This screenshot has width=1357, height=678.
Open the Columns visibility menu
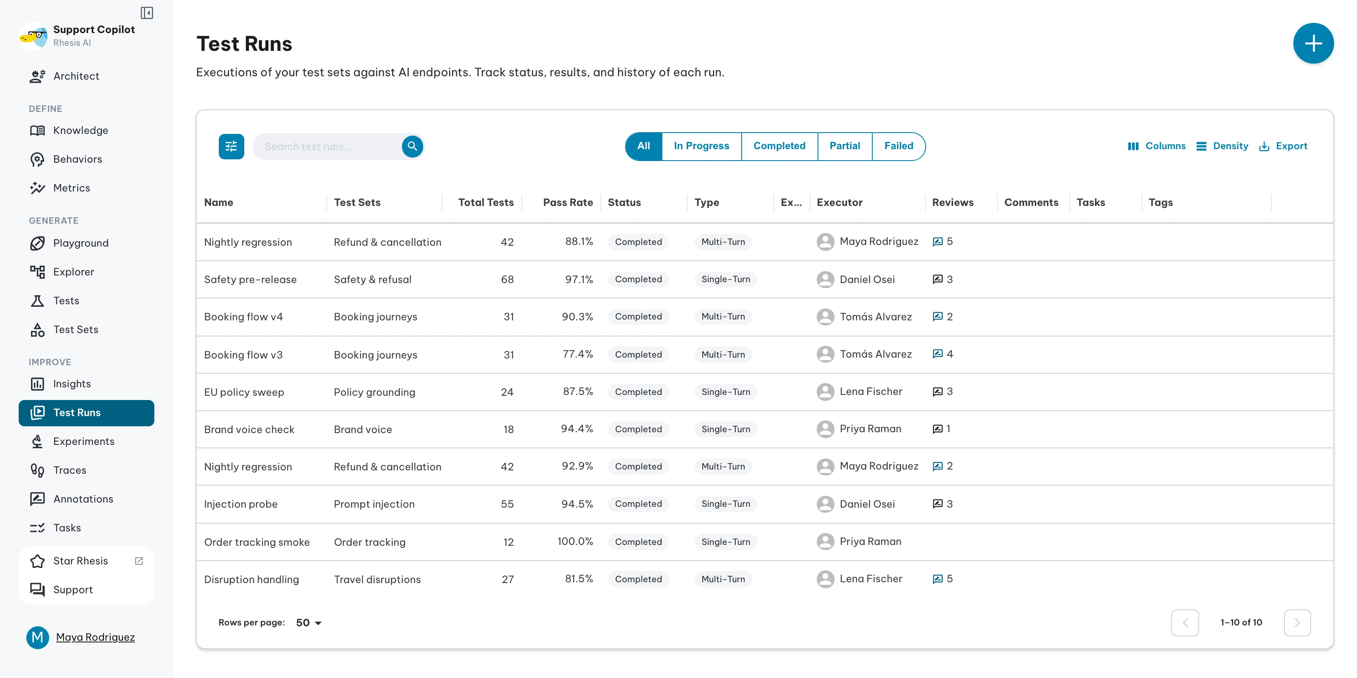[x=1156, y=146]
